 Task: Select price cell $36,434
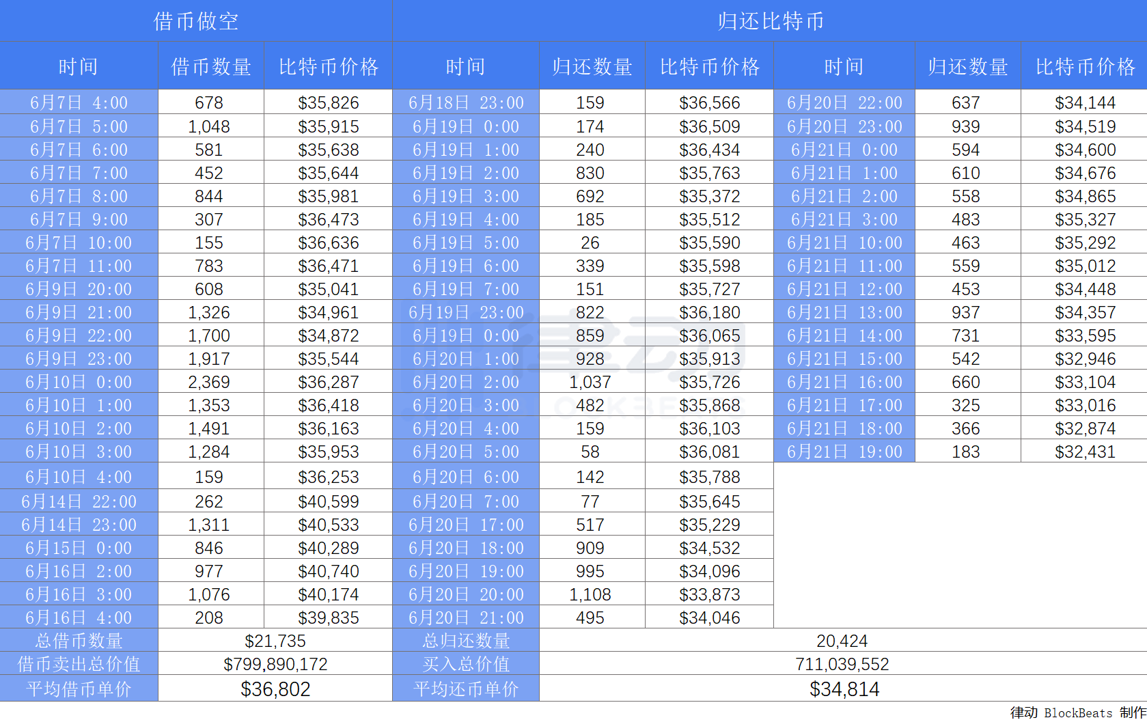click(x=710, y=150)
